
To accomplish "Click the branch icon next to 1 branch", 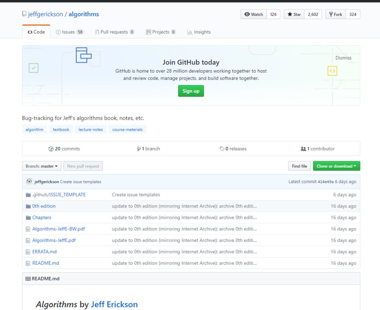I will pos(139,149).
